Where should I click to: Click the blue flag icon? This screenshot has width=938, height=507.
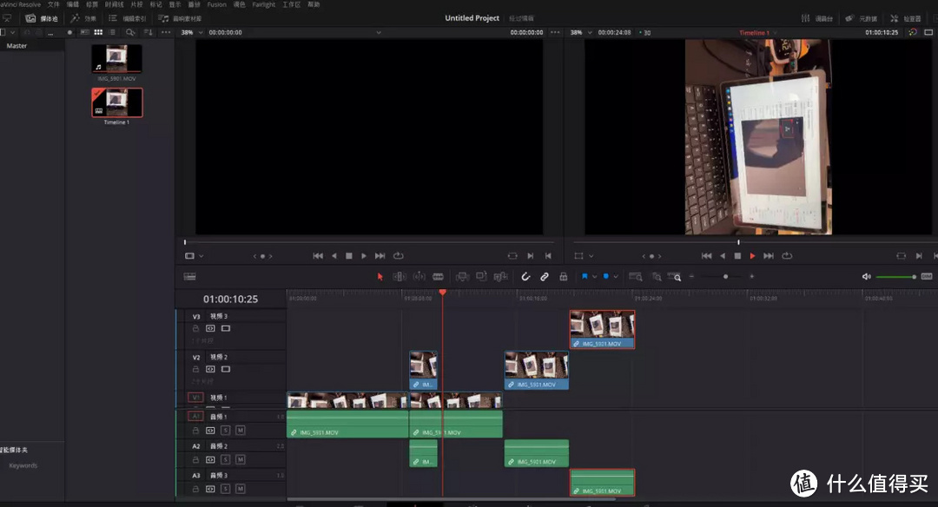585,277
